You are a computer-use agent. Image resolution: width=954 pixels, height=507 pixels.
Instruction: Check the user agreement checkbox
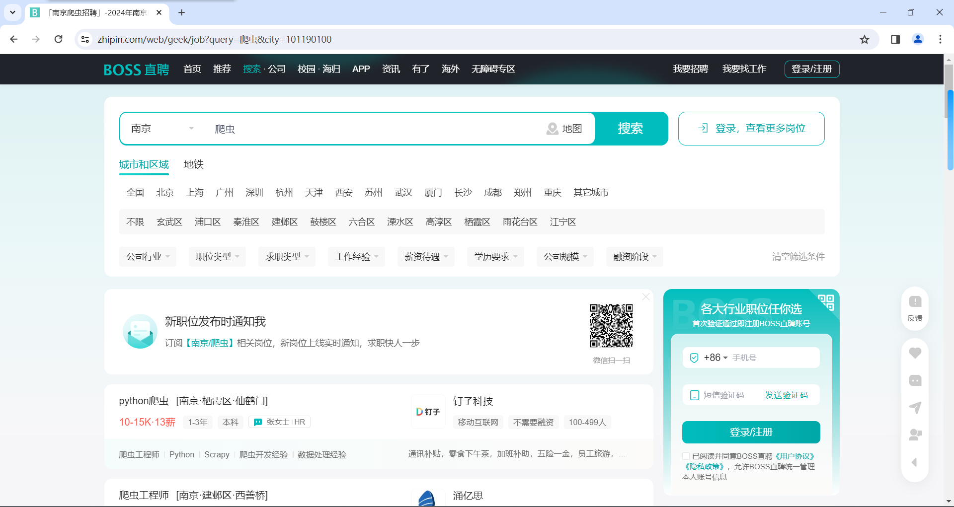[x=686, y=456]
